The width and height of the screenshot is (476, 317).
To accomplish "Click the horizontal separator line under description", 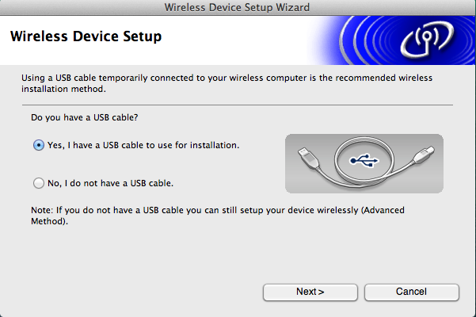I will coord(238,105).
